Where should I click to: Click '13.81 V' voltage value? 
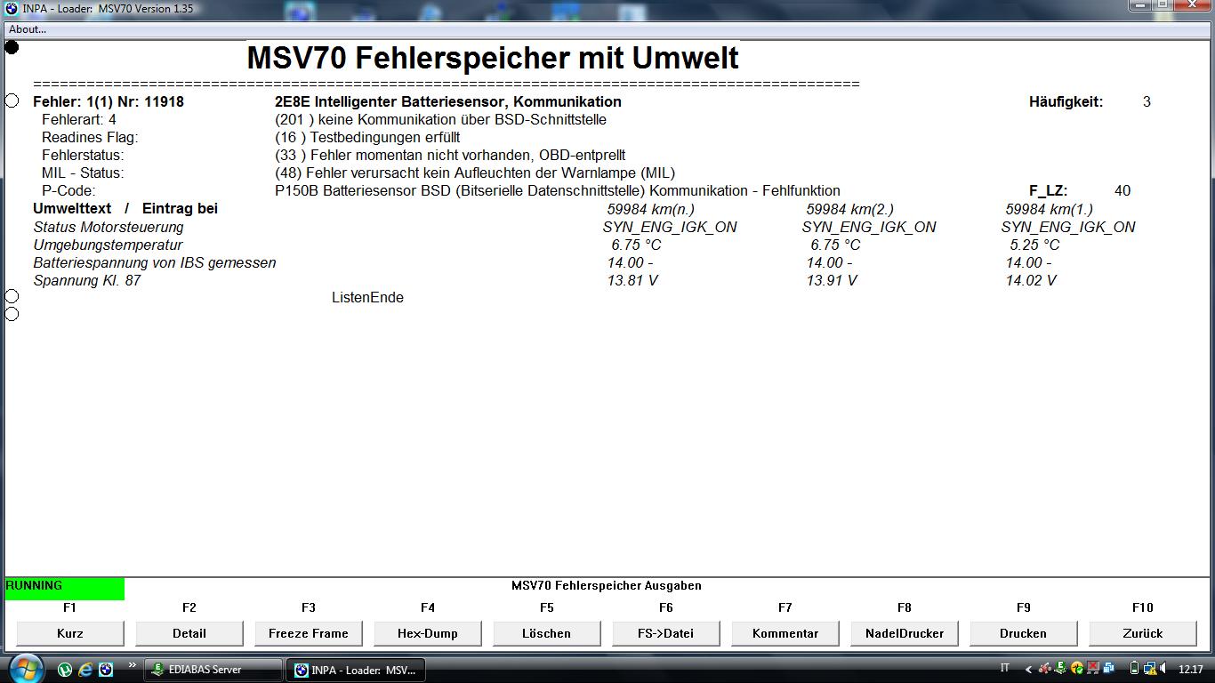(632, 281)
